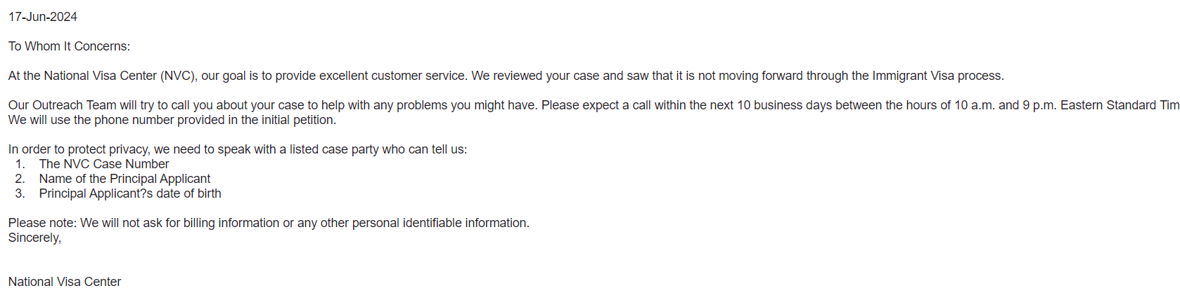This screenshot has height=293, width=1180.
Task: Click the 'To Whom It Concerns:' salutation
Action: [x=69, y=46]
